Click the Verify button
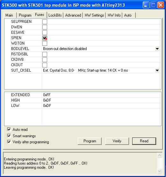 click(x=117, y=141)
